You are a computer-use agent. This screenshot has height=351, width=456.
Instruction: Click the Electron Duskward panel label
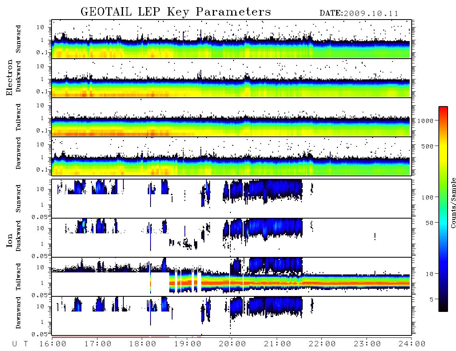tap(18, 76)
